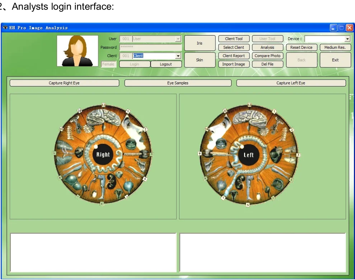Open the Skin mode

click(200, 60)
